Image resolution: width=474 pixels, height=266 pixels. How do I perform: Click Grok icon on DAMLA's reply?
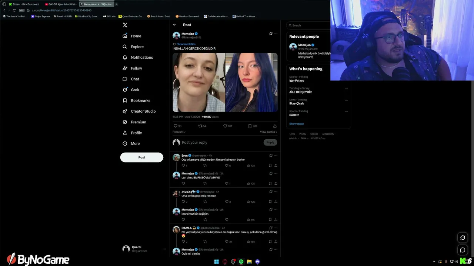click(x=271, y=228)
